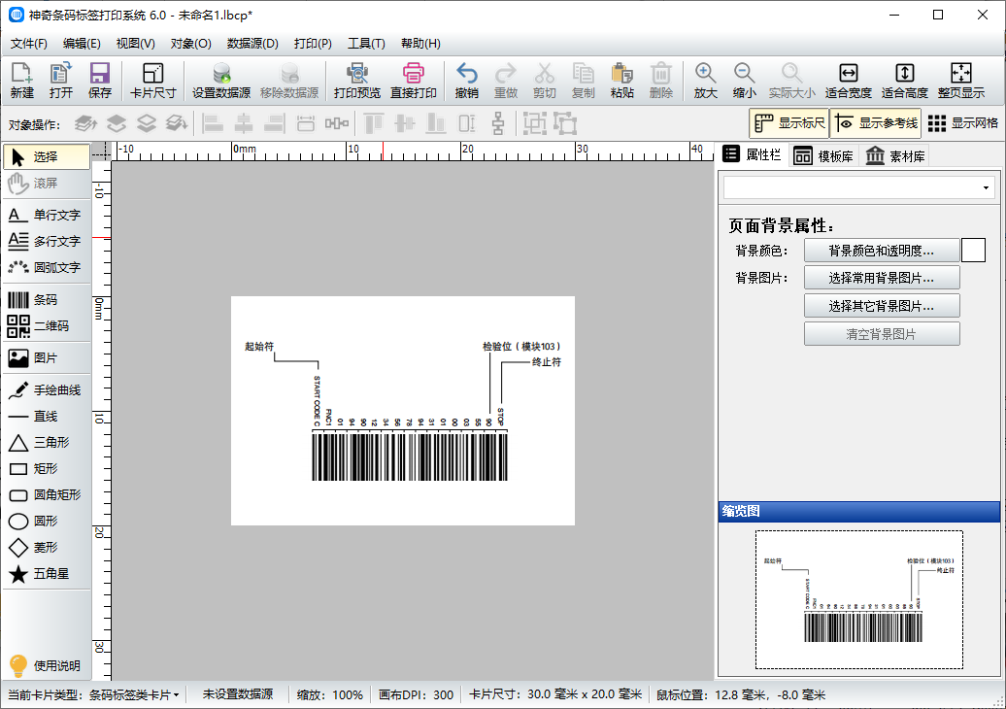Screen dimensions: 1006x709
Task: Create a new label with 新建
Action: click(x=21, y=81)
